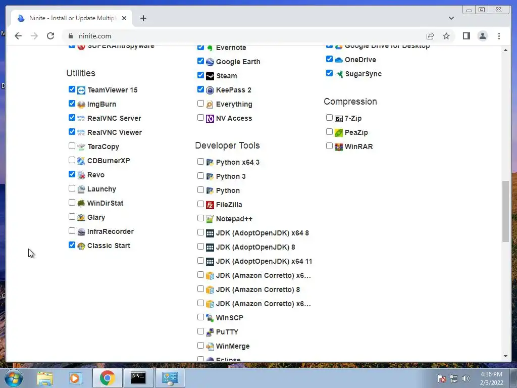517x388 pixels.
Task: Uncheck the TeamViewer 15 checkbox
Action: pyautogui.click(x=72, y=89)
